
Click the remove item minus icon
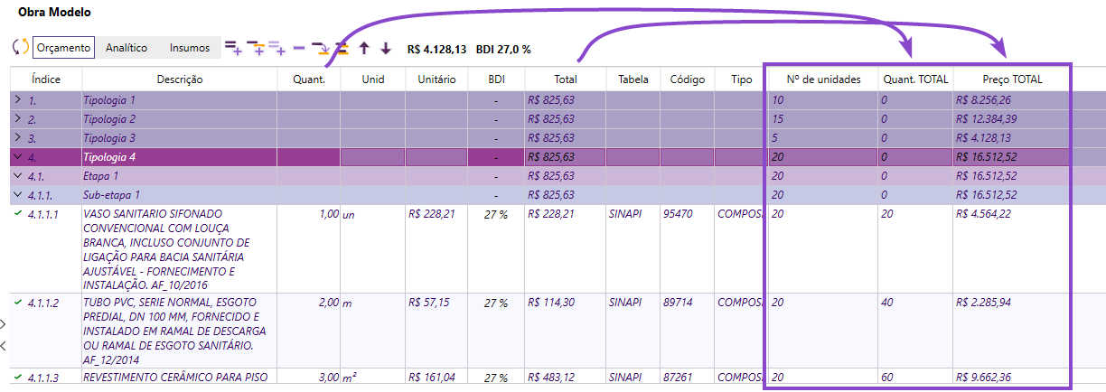pyautogui.click(x=299, y=47)
